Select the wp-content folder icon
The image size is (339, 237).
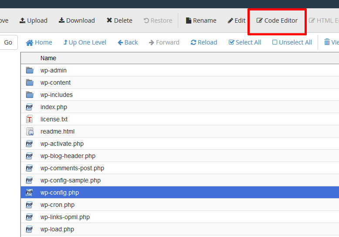click(x=30, y=82)
